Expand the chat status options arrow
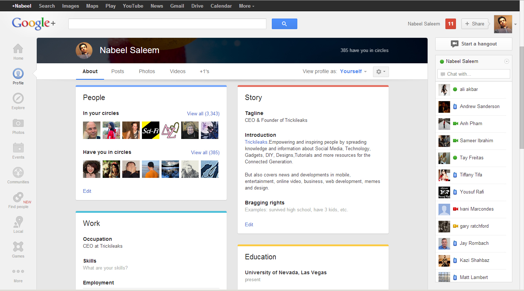Image resolution: width=524 pixels, height=291 pixels. [507, 61]
